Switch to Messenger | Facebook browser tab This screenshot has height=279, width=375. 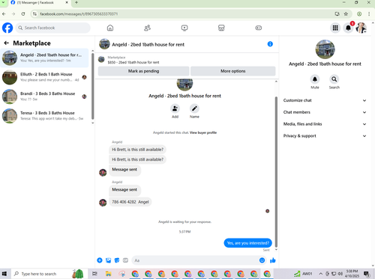[40, 3]
